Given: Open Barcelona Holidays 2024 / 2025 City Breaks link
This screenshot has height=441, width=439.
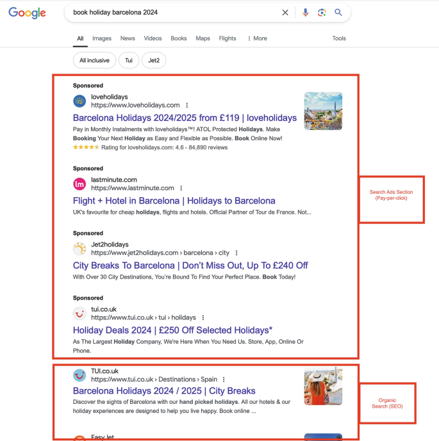Looking at the screenshot, I should click(x=164, y=391).
